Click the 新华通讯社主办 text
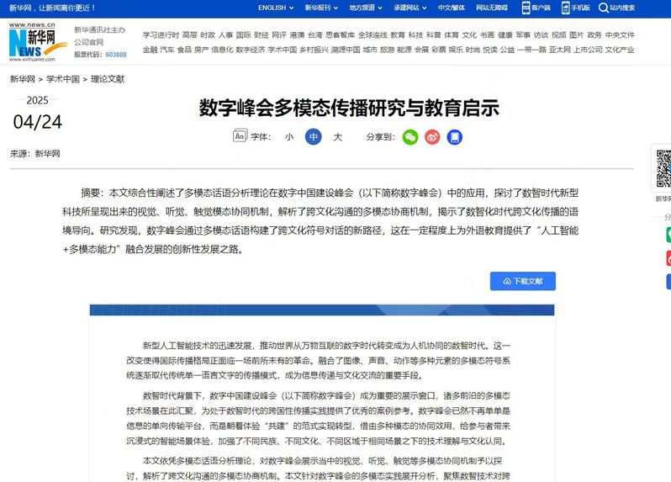671x482 pixels. pyautogui.click(x=100, y=30)
